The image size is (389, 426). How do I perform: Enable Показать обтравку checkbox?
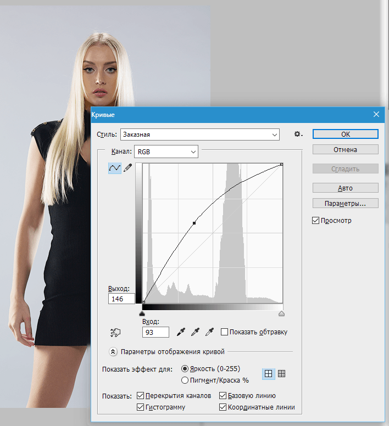224,332
